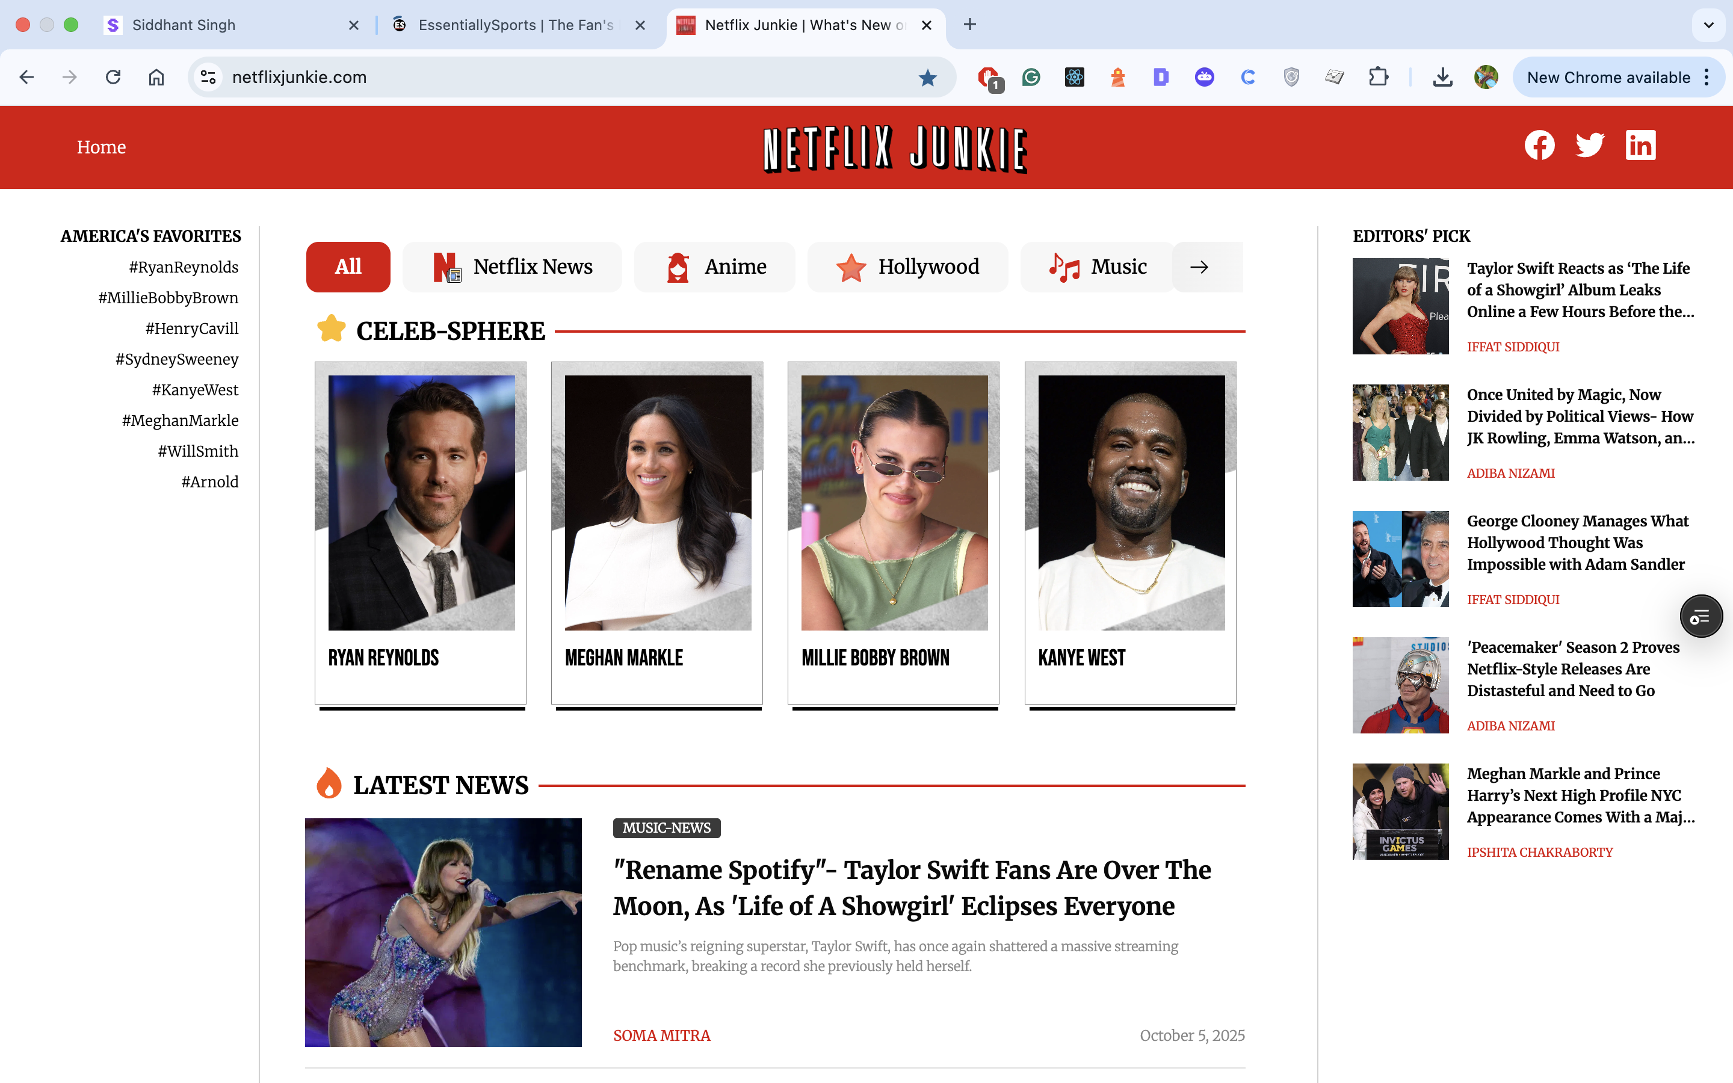The image size is (1733, 1083).
Task: Click the netflixjunkie.com address bar
Action: click(x=558, y=78)
